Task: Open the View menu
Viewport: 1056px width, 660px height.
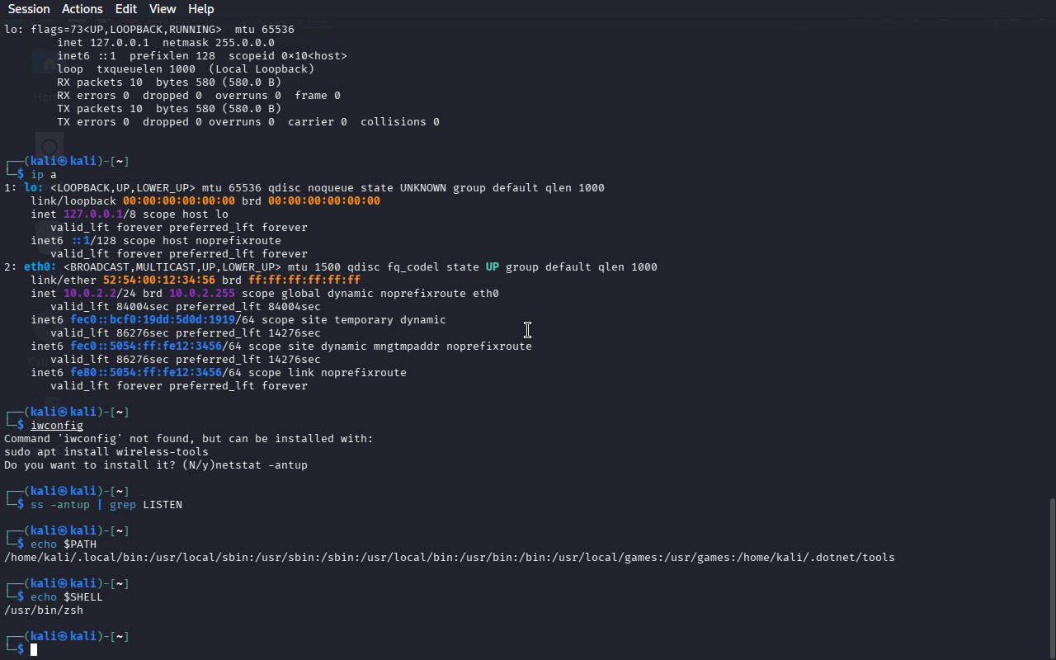Action: (163, 9)
